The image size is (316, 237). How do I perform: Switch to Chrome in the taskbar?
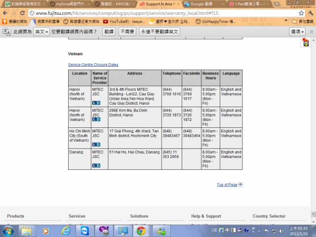[142, 231]
